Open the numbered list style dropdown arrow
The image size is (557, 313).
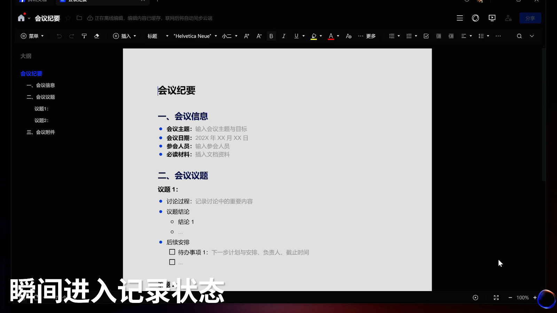coord(416,36)
